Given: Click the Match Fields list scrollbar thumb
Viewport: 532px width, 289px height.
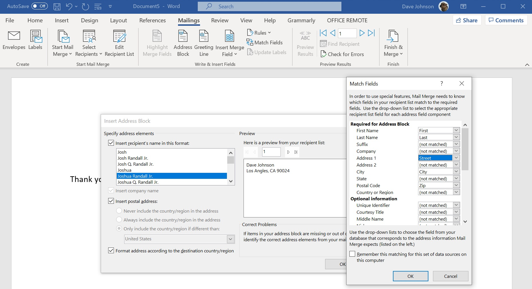Looking at the screenshot, I should click(465, 149).
